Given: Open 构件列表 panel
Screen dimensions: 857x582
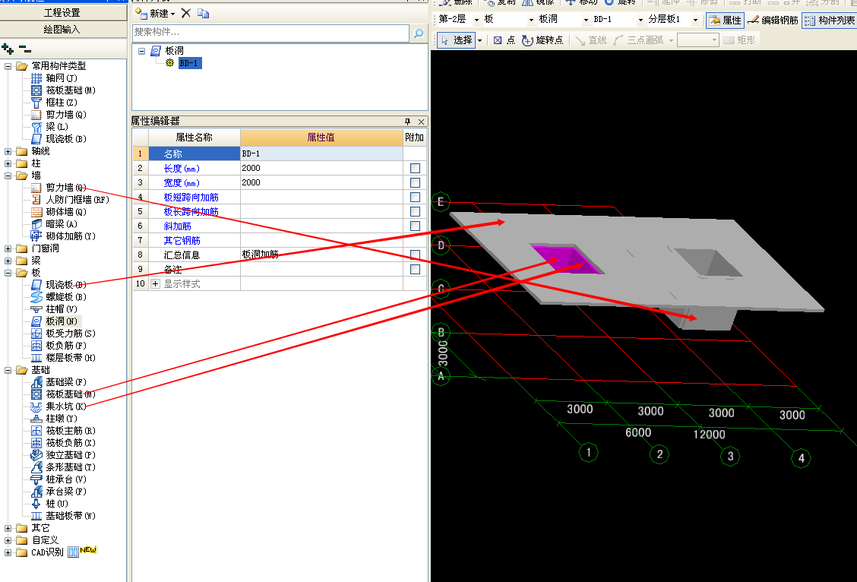Looking at the screenshot, I should (829, 21).
